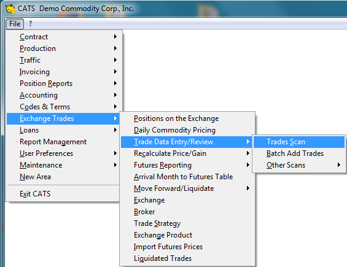This screenshot has width=347, height=267.
Task: Expand arrow next to Traffic
Action: 115,60
